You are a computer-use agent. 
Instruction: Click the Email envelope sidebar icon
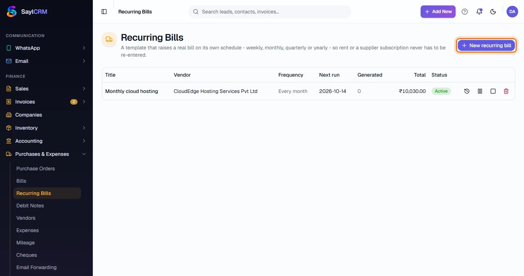9,61
